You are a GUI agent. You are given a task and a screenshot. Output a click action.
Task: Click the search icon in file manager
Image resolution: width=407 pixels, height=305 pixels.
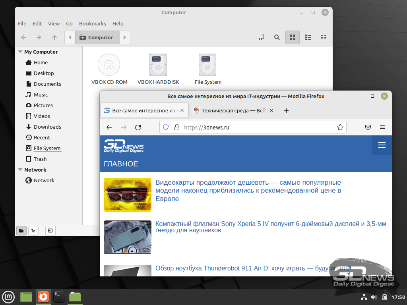pyautogui.click(x=277, y=37)
